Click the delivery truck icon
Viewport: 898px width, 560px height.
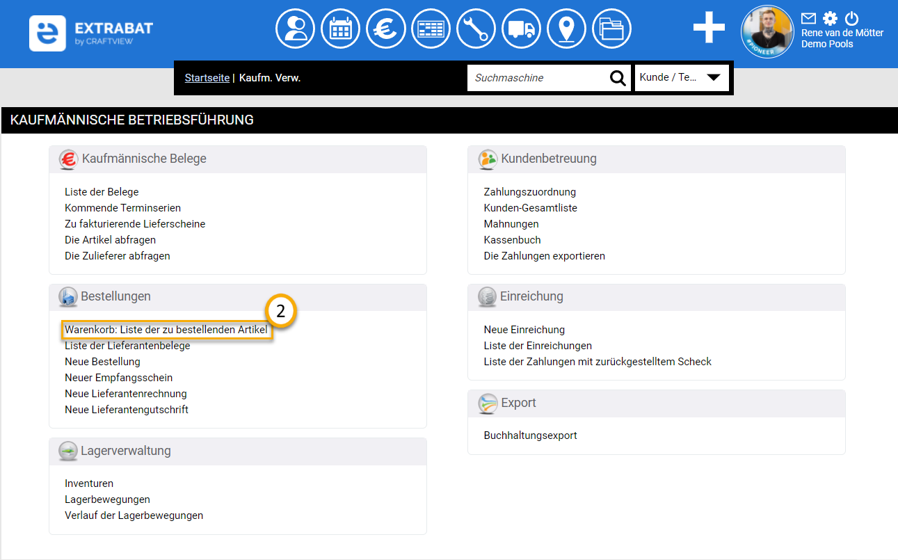point(522,29)
